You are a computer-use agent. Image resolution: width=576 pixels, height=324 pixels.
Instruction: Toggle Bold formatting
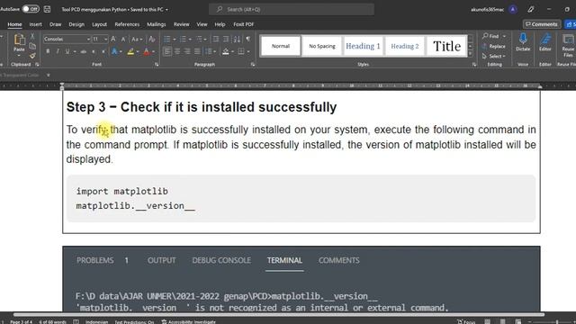[x=48, y=52]
